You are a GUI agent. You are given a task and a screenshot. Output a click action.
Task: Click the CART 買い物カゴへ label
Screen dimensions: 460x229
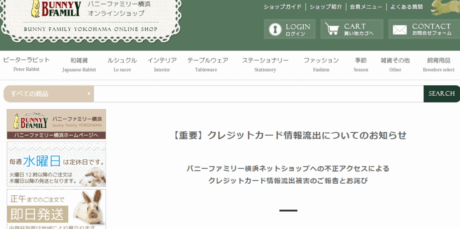[359, 29]
